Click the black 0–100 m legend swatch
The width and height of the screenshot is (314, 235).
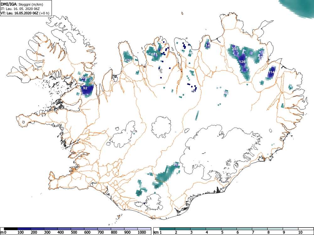tap(11, 229)
